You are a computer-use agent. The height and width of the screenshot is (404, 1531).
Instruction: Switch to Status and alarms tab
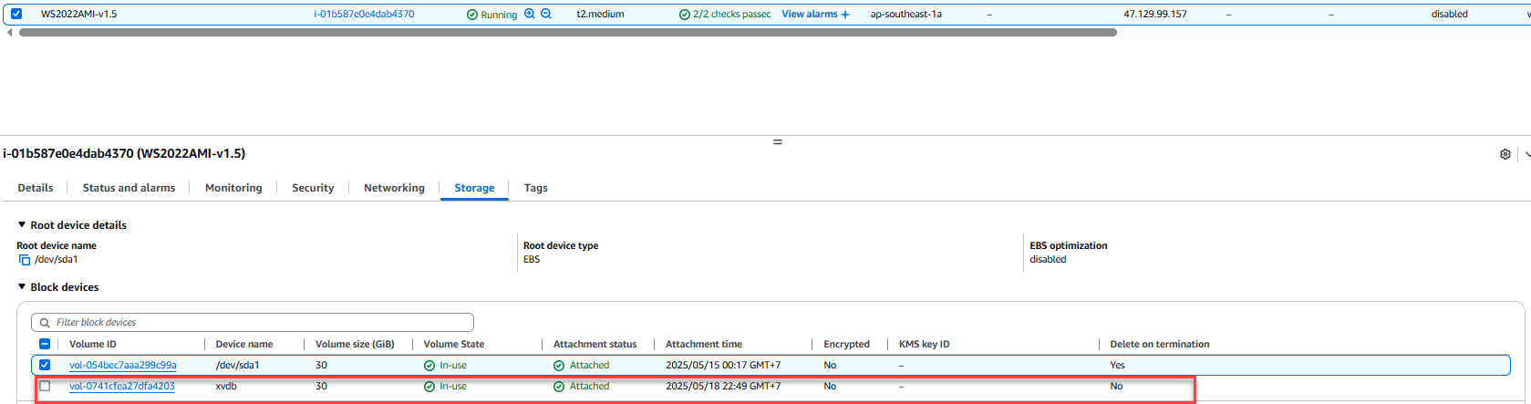coord(129,188)
